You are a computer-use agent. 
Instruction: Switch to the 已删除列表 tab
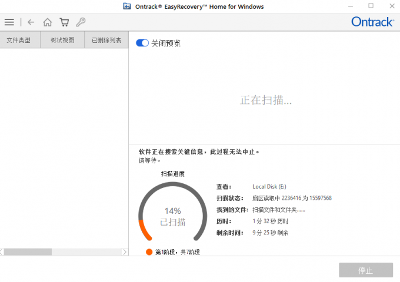pyautogui.click(x=106, y=40)
